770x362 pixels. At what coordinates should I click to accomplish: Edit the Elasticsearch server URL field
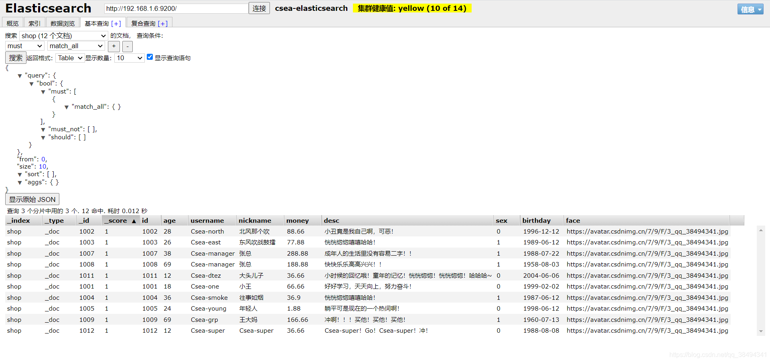click(176, 8)
